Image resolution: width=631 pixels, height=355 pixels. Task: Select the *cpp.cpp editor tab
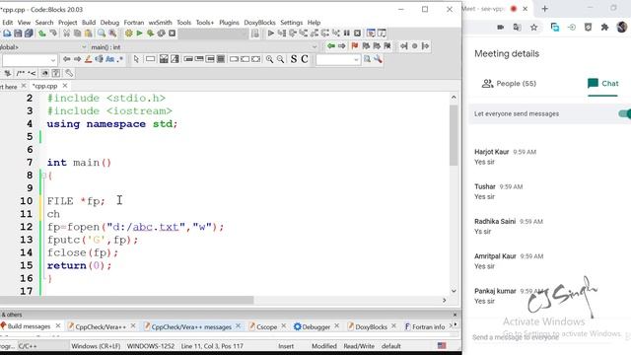[x=45, y=86]
